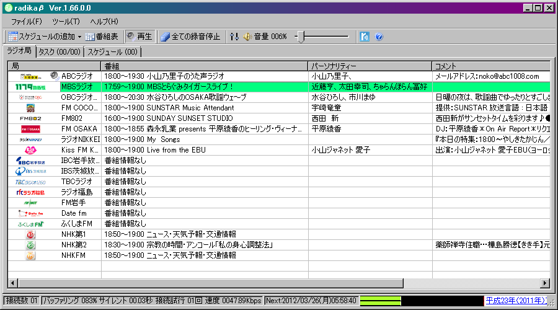
Task: Click the Fukushima FM green logo
Action: (30, 224)
